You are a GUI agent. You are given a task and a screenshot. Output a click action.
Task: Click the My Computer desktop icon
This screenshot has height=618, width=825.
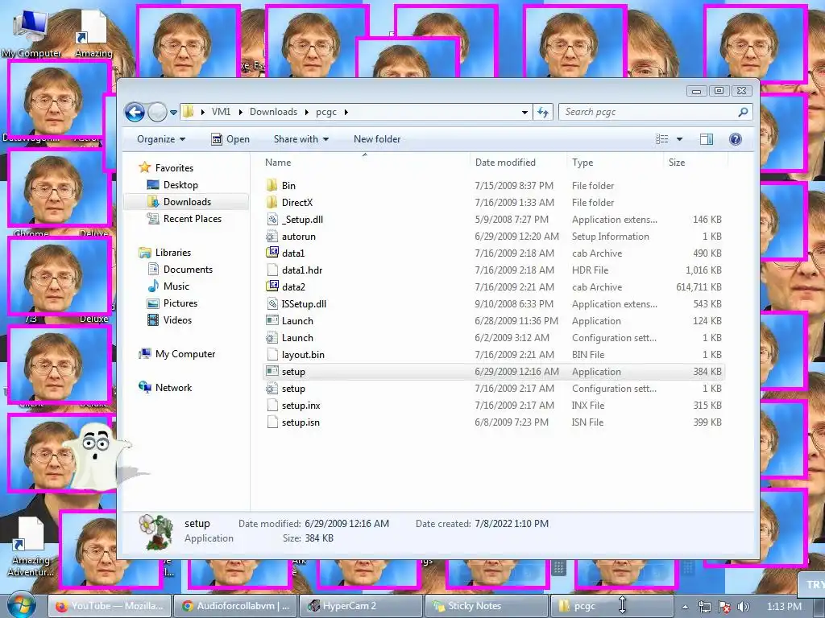31,32
